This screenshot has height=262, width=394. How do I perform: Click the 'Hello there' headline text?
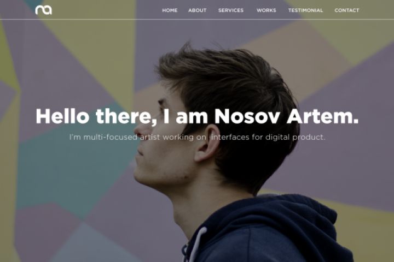pos(96,117)
